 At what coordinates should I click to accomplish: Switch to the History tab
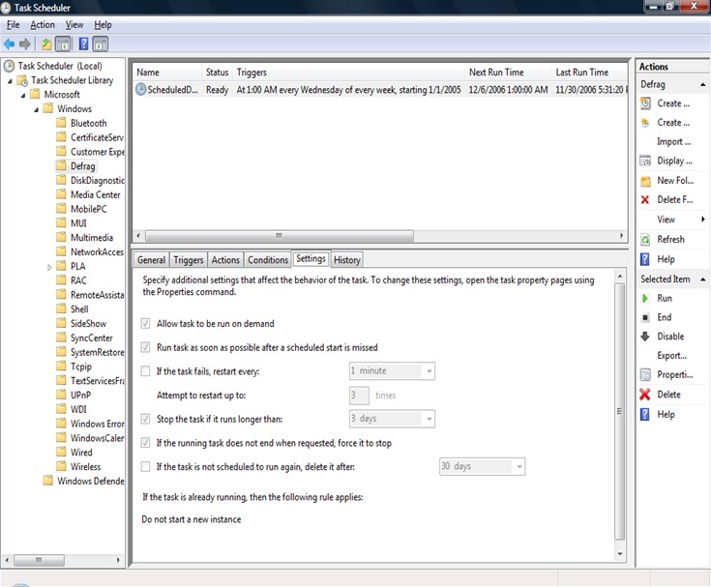click(347, 260)
